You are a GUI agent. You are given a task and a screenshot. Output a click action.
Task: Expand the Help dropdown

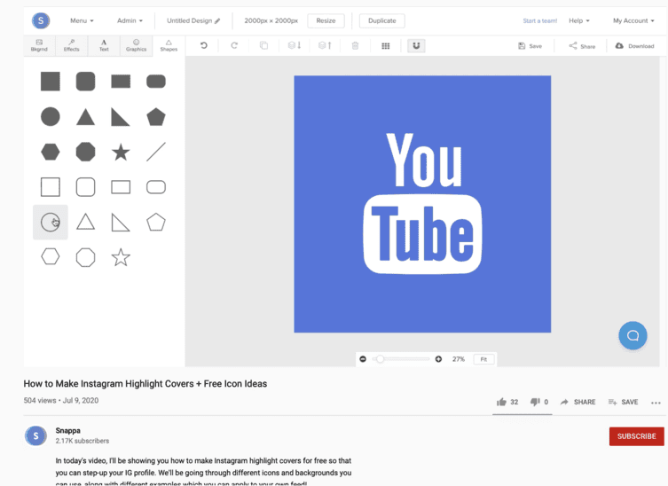click(579, 20)
